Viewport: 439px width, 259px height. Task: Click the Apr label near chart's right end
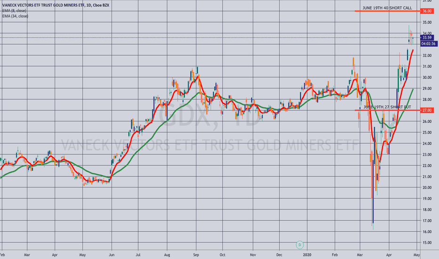(x=389, y=255)
